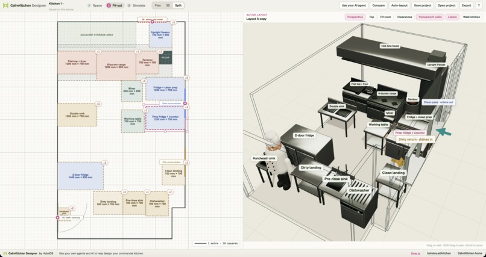
Task: Run Auto-layout
Action: (x=399, y=5)
